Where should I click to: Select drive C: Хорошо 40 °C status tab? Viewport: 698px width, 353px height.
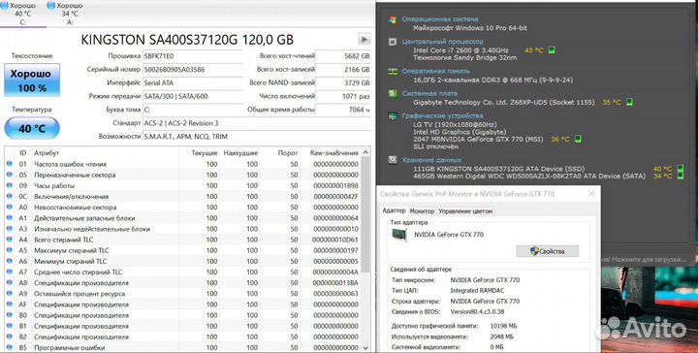tap(22, 14)
